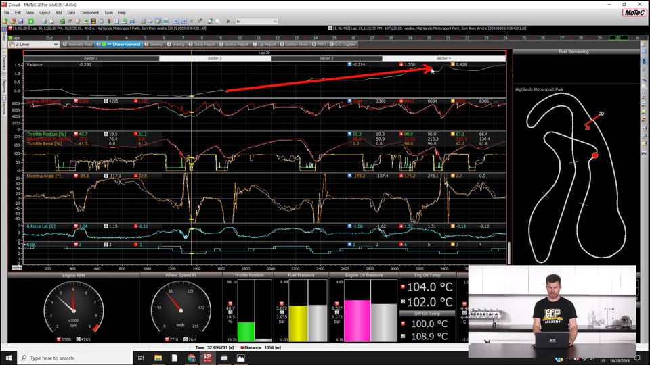Click the Sector 1 header

tap(91, 58)
